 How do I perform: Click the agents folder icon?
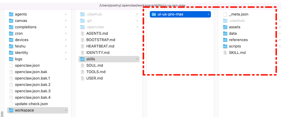[11, 14]
